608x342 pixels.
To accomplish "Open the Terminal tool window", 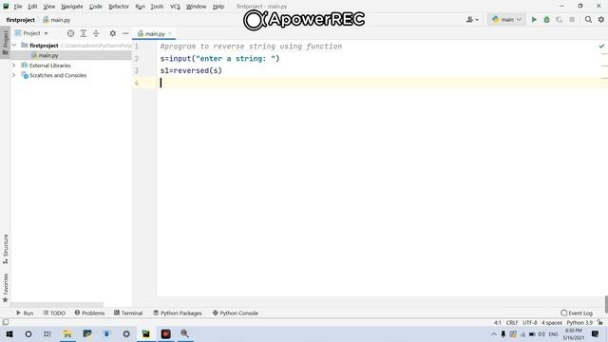I will click(x=128, y=313).
